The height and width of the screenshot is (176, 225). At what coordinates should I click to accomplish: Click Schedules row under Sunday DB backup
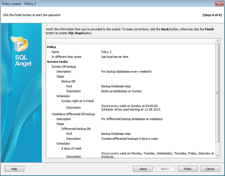point(131,96)
